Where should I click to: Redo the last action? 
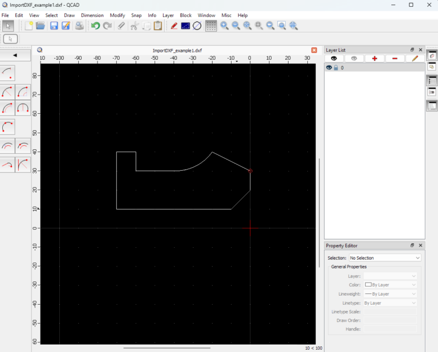[107, 26]
